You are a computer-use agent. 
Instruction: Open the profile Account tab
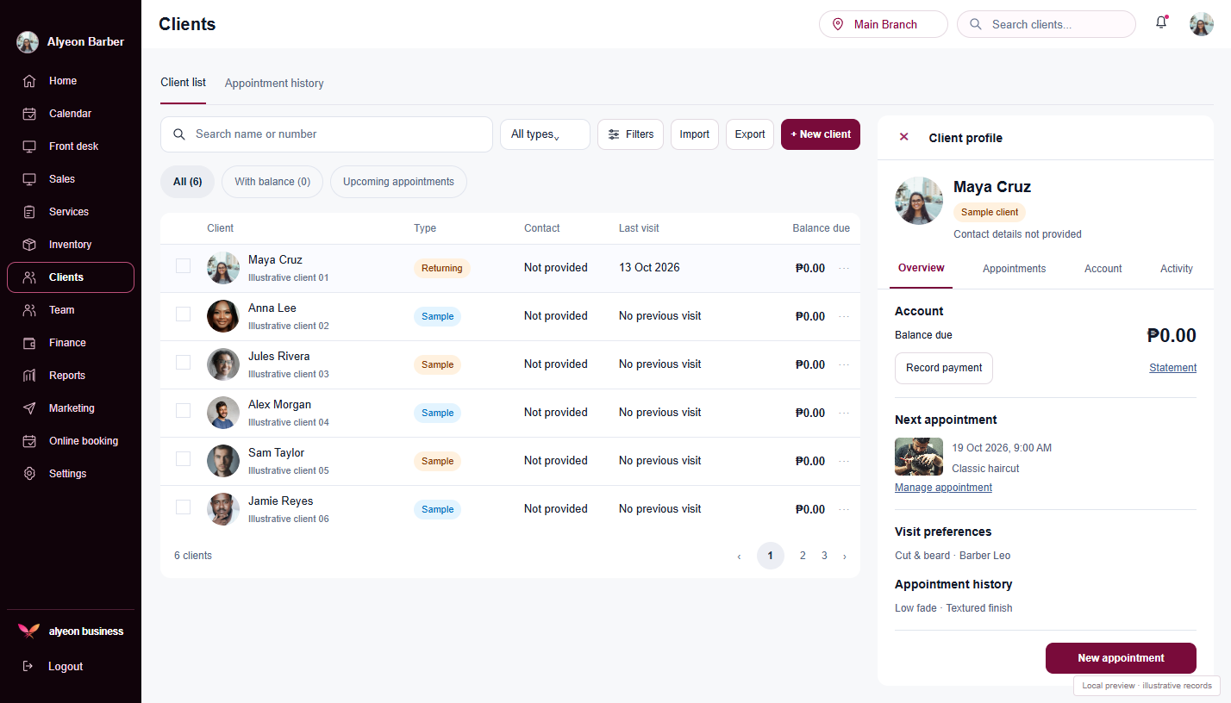point(1103,269)
